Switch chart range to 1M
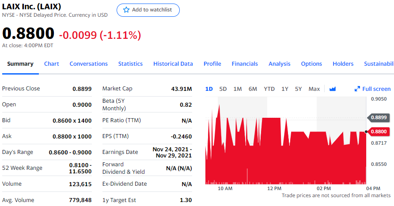Screen dimensions: 394x206 (x=238, y=89)
